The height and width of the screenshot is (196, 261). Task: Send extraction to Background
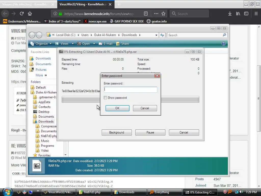coord(117,132)
